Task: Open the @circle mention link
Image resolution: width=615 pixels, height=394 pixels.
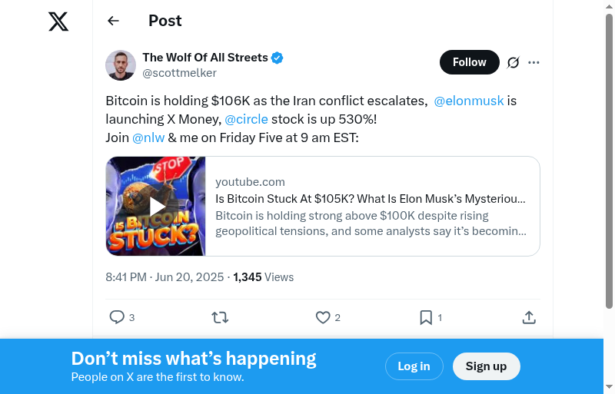Action: point(246,119)
